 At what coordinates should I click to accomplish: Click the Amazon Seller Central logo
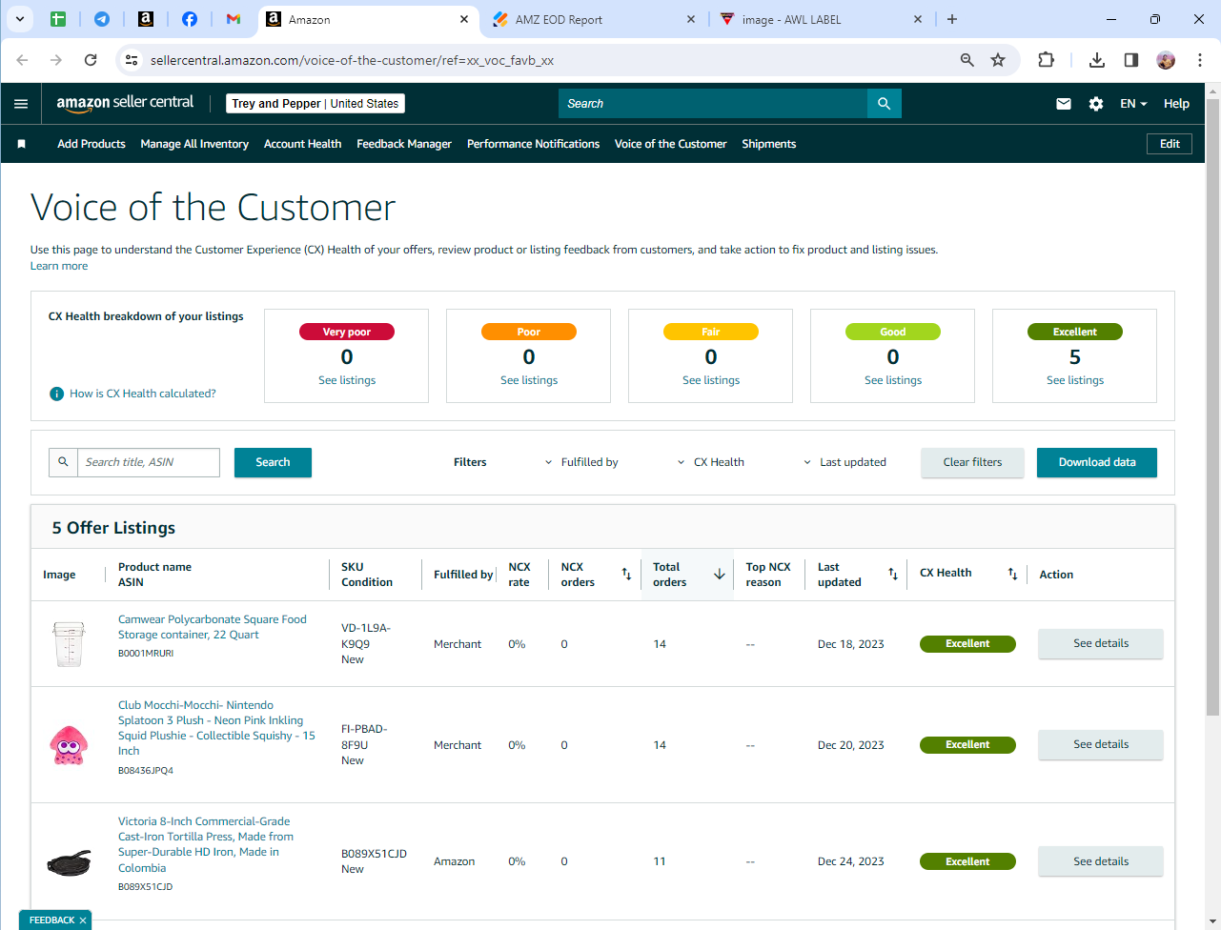(x=125, y=103)
